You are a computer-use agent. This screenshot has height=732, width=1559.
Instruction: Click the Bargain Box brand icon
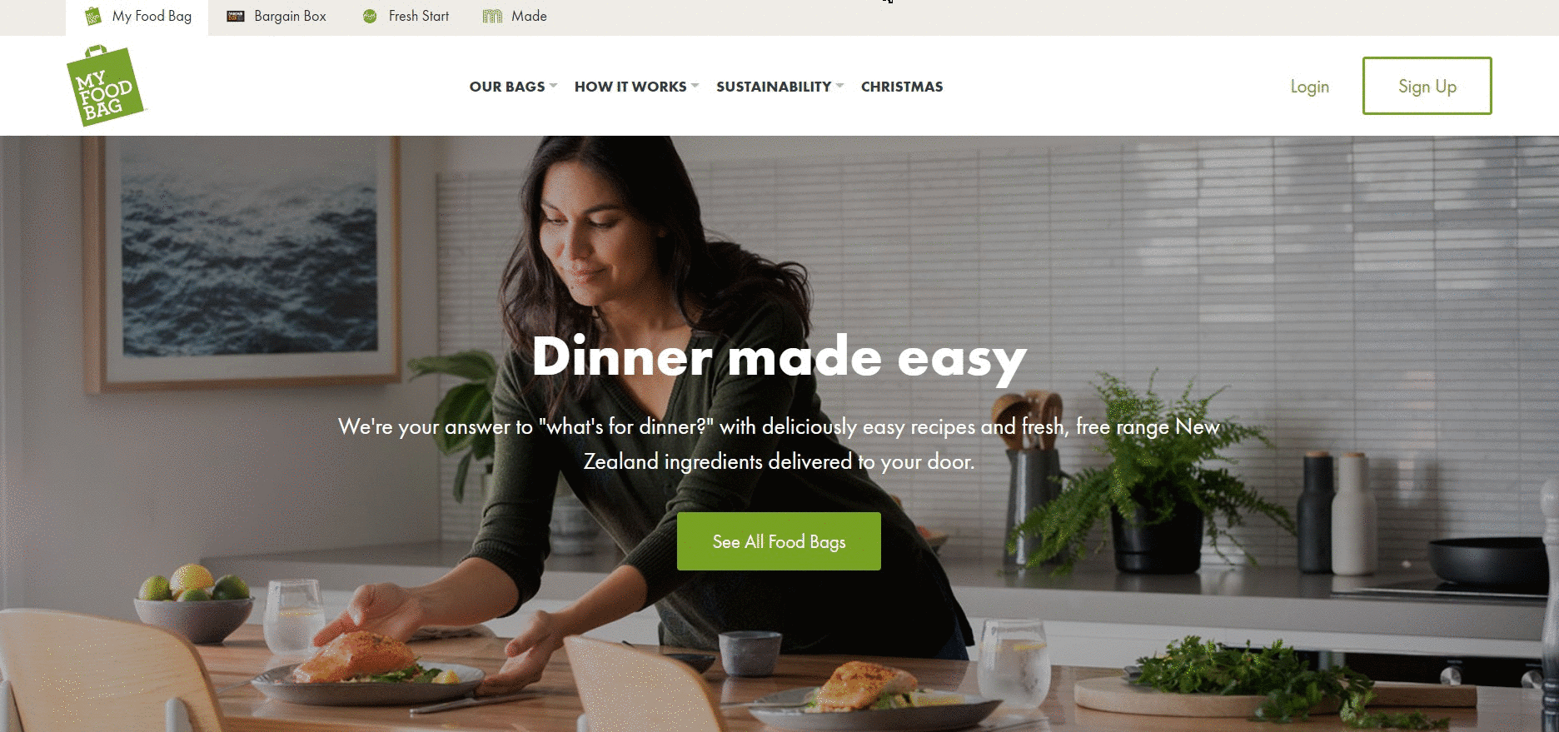(x=236, y=16)
